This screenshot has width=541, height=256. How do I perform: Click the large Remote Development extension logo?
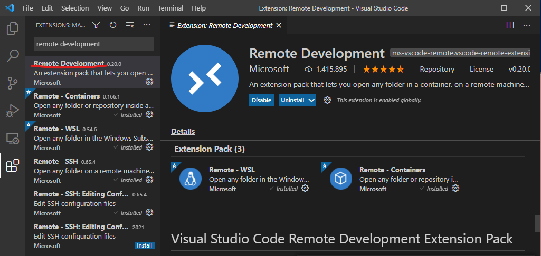click(x=205, y=78)
